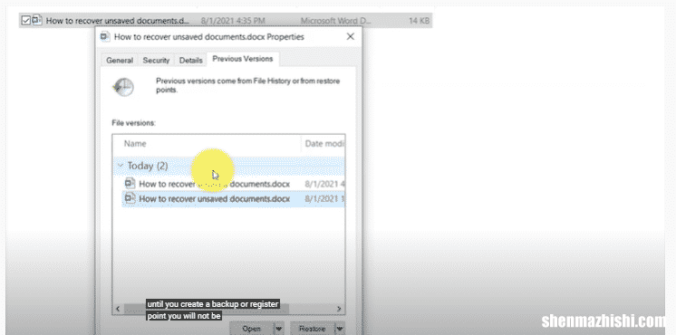The height and width of the screenshot is (335, 676).
Task: Select file name in the Explorer list row
Action: pos(118,21)
